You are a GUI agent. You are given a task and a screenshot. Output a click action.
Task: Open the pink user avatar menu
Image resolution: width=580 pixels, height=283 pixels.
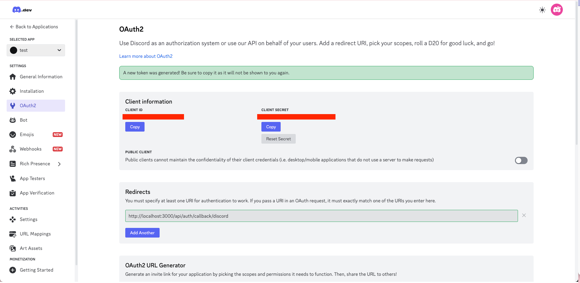point(557,10)
